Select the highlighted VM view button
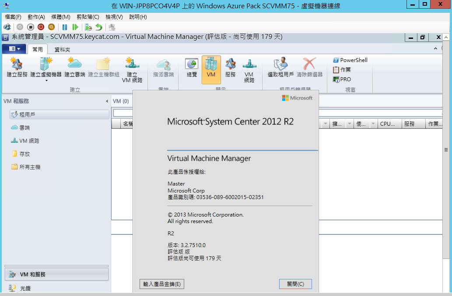 pyautogui.click(x=211, y=69)
